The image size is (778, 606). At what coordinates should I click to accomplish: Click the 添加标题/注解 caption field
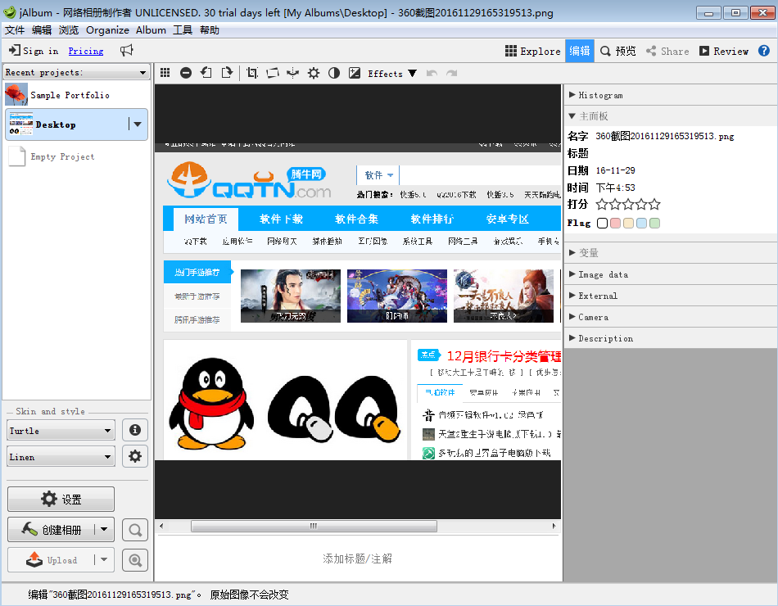point(357,559)
